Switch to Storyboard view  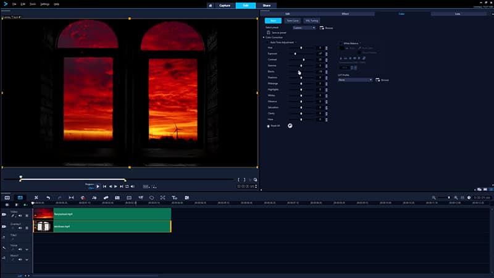pos(7,198)
